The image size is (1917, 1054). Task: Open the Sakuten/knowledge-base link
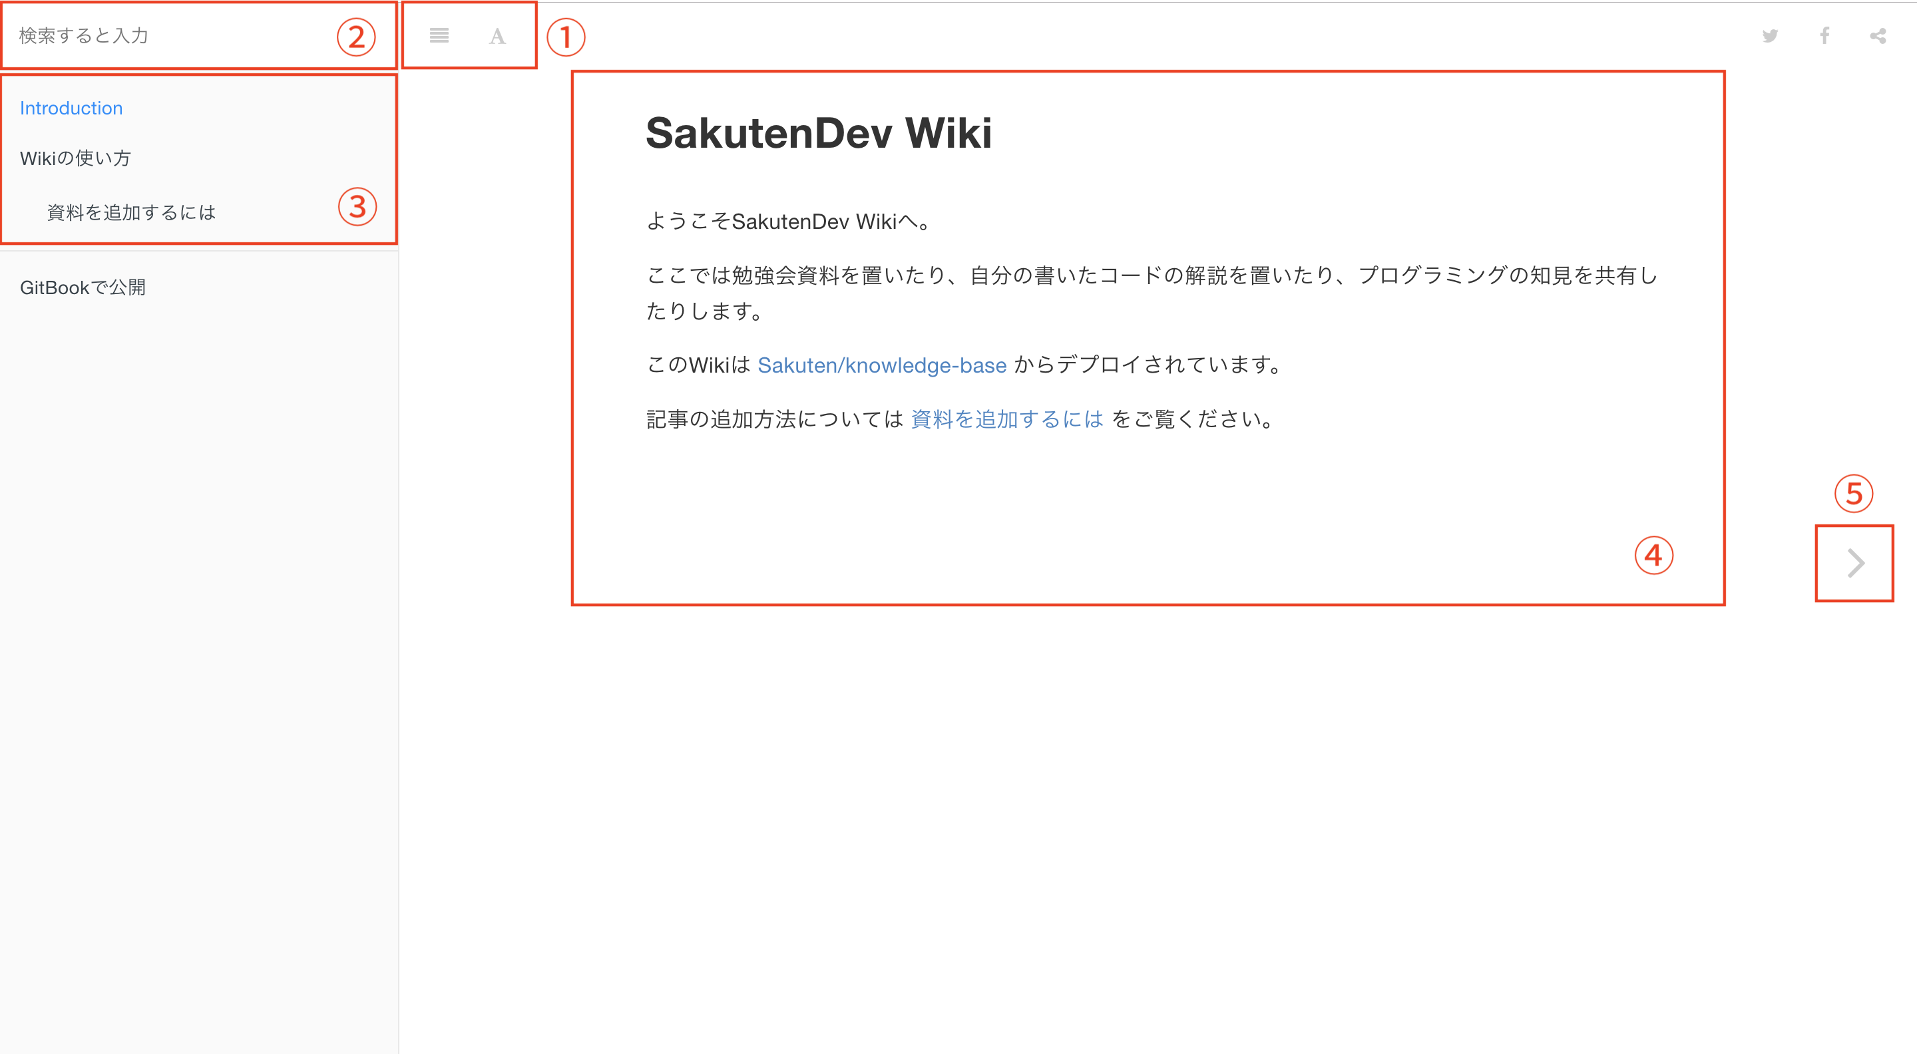click(x=882, y=365)
